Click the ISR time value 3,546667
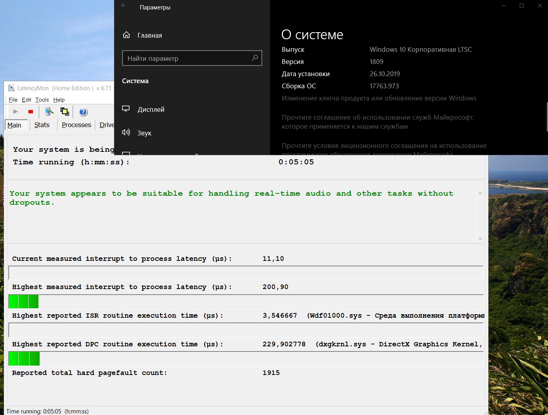This screenshot has height=415, width=548. click(x=280, y=316)
